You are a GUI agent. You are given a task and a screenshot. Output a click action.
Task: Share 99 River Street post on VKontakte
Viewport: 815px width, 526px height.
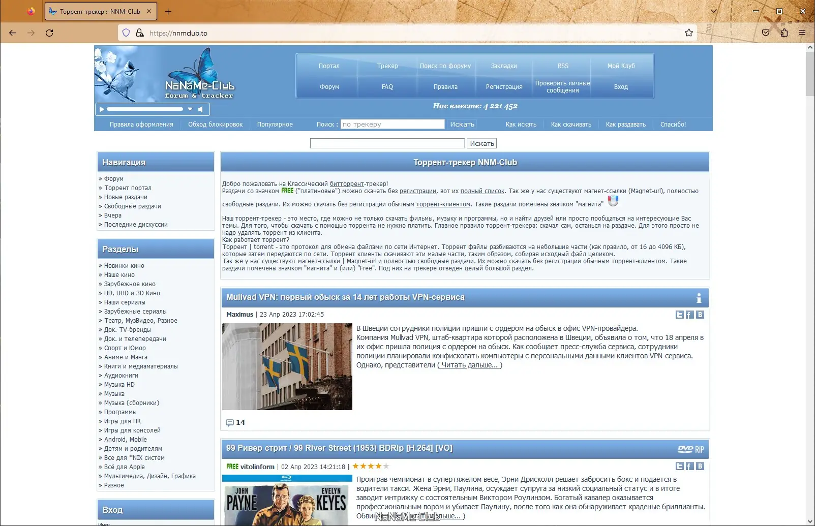[x=700, y=466]
